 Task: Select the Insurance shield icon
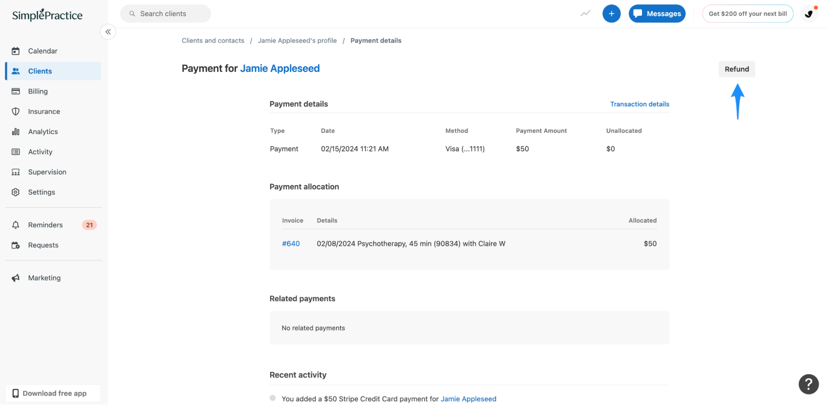pyautogui.click(x=15, y=111)
